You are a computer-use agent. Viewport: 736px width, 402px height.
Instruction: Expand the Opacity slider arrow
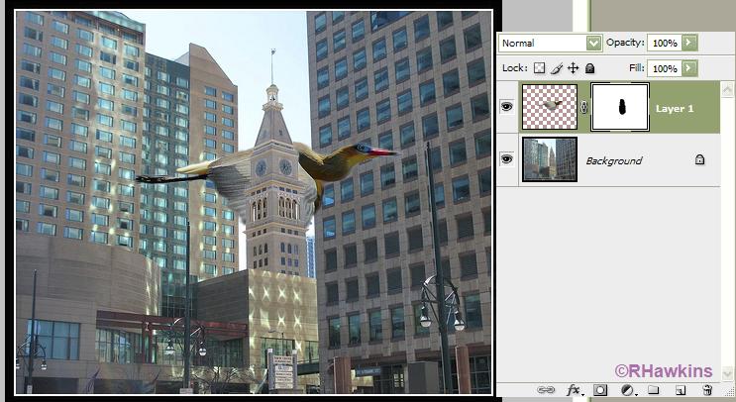pos(689,44)
